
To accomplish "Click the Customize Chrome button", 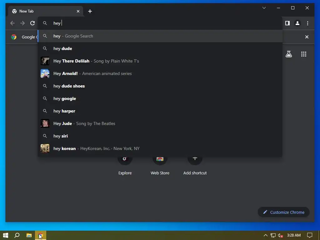I will point(284,212).
